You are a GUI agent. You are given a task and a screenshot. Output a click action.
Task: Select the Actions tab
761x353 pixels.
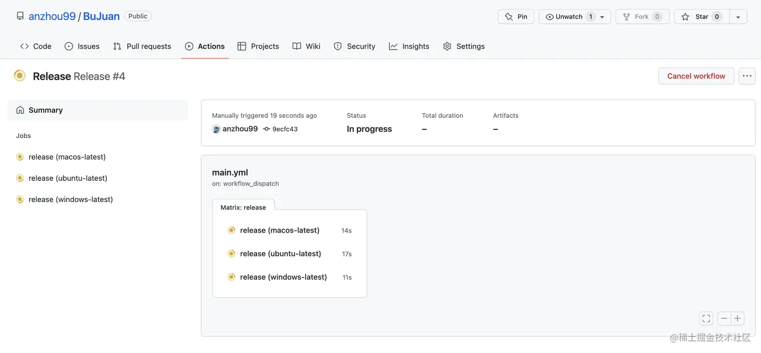tap(205, 46)
